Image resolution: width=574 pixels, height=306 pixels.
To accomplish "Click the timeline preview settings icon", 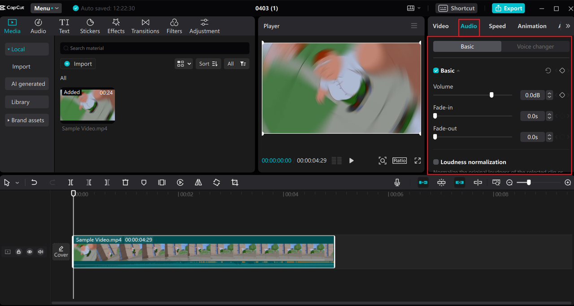I will [x=496, y=183].
